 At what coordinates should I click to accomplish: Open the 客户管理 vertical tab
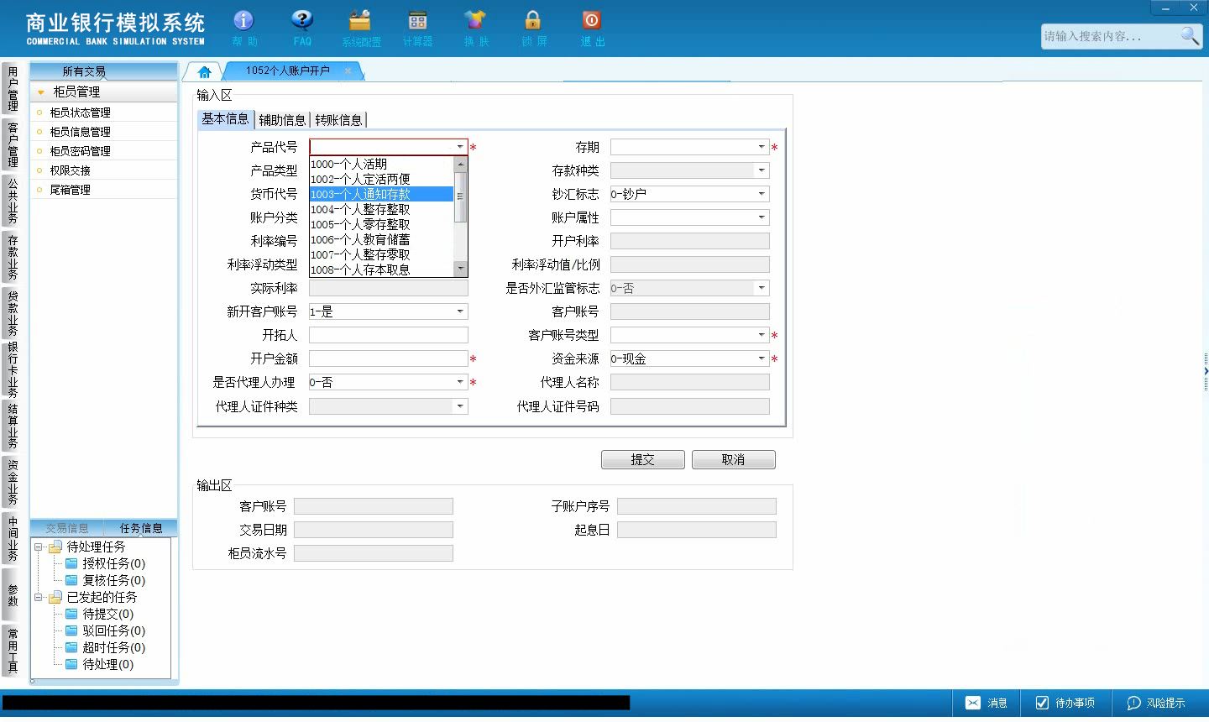click(12, 144)
